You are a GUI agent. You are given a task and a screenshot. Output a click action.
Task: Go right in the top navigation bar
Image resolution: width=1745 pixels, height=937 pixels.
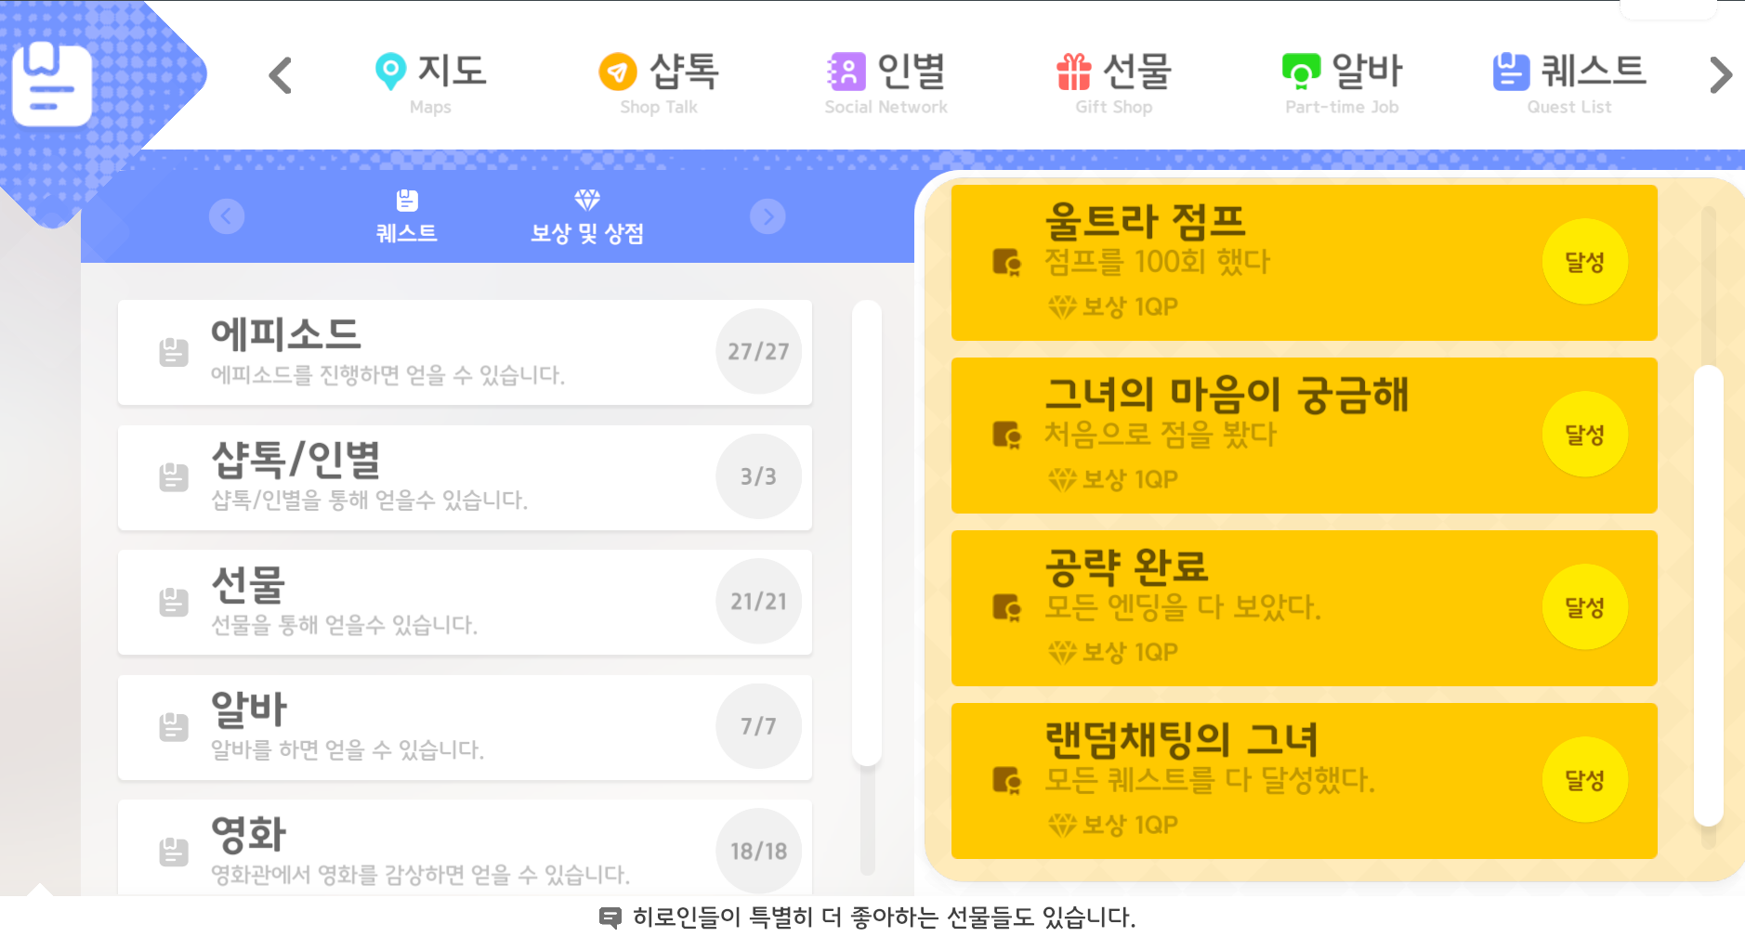coord(1721,75)
